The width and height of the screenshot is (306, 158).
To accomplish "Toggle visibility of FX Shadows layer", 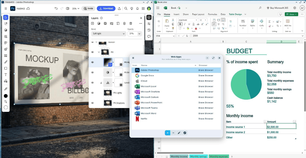I will tap(93, 103).
